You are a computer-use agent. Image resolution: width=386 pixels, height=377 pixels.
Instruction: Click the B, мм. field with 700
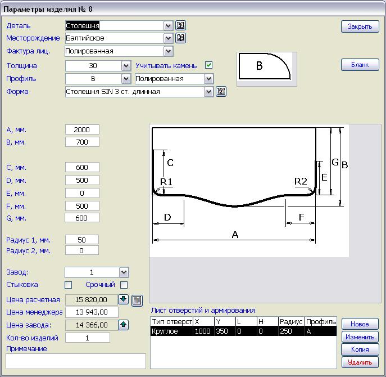(x=82, y=142)
